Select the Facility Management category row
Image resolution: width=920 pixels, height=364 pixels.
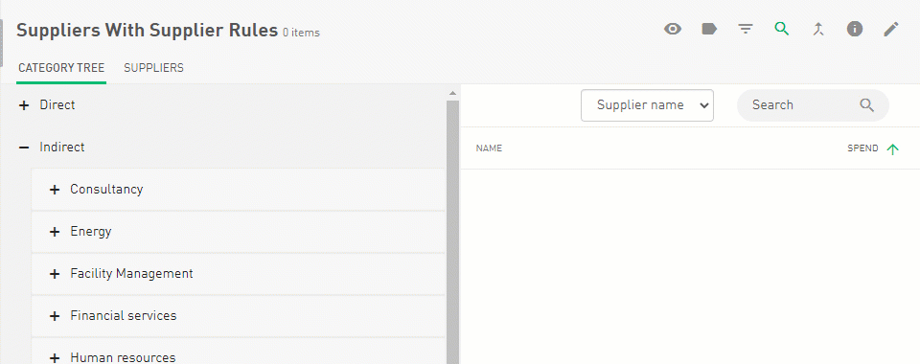(239, 274)
